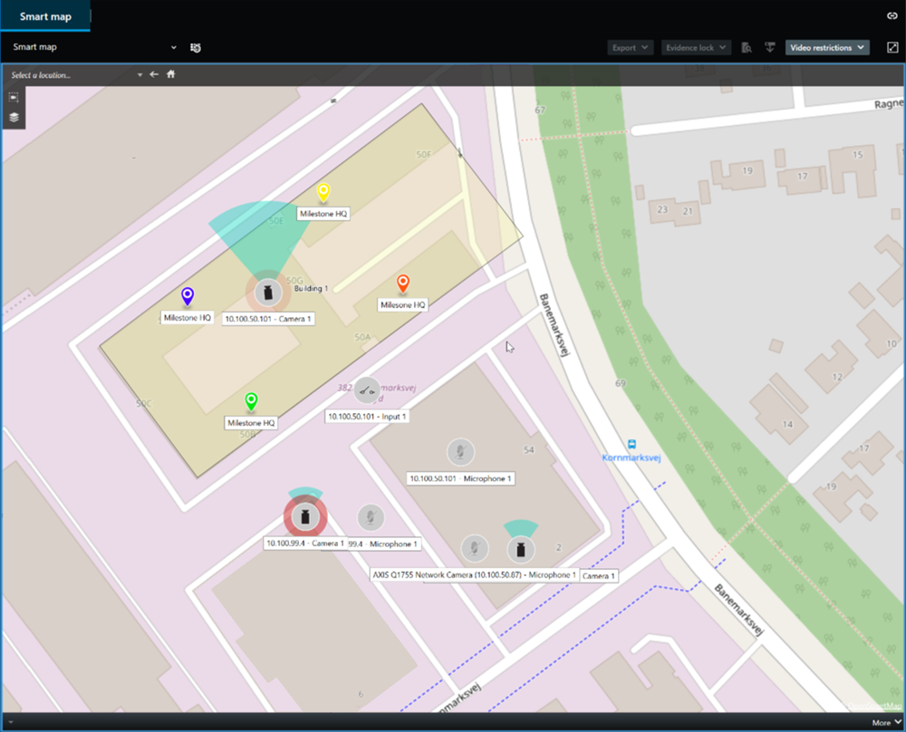Image resolution: width=906 pixels, height=732 pixels.
Task: Open the Export dropdown menu
Action: coord(631,47)
